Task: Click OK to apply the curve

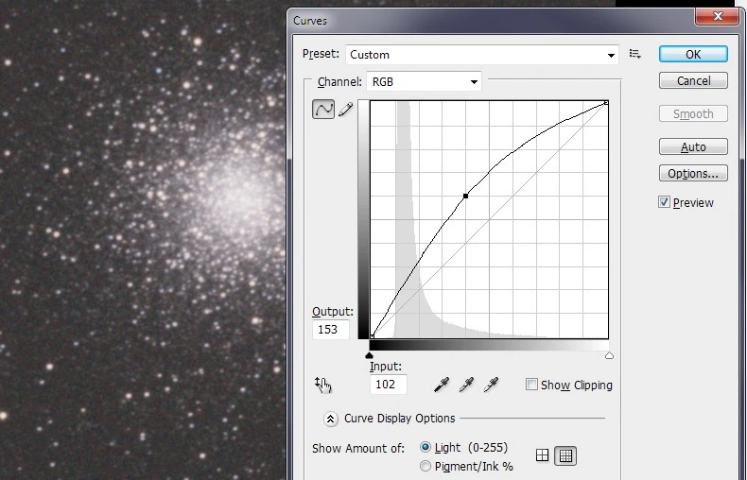Action: pyautogui.click(x=693, y=55)
